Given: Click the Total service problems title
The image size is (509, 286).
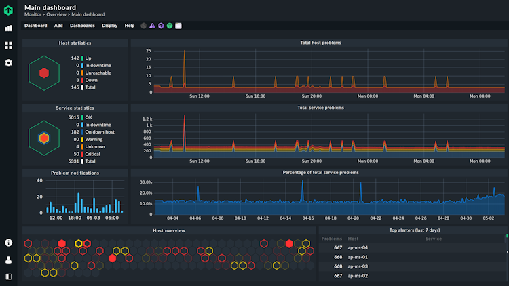Looking at the screenshot, I should [320, 108].
